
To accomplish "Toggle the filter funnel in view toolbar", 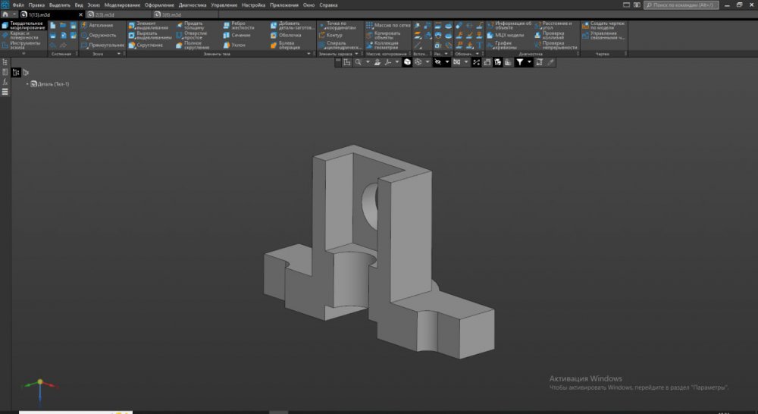I will coord(520,62).
